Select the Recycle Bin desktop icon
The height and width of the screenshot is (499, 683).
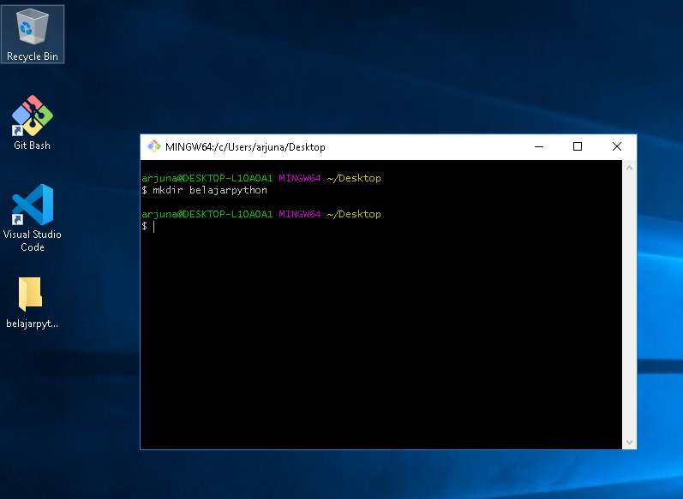(33, 34)
